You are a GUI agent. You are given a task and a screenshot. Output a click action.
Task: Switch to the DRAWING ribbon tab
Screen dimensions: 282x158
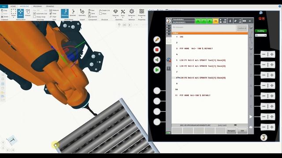(50, 6)
